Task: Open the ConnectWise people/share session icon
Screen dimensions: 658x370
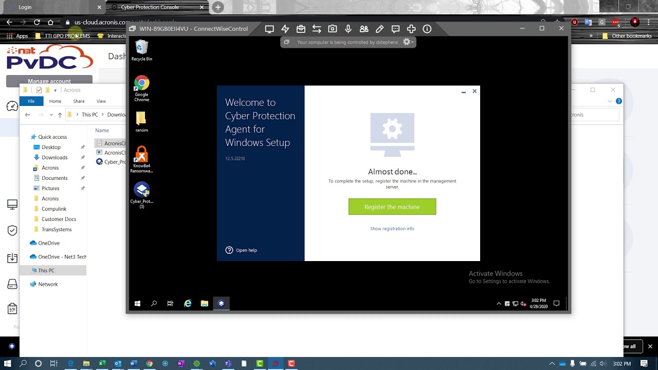Action: coord(364,29)
